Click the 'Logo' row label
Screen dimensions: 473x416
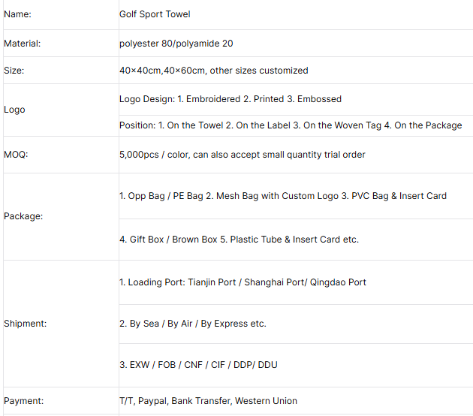point(14,110)
